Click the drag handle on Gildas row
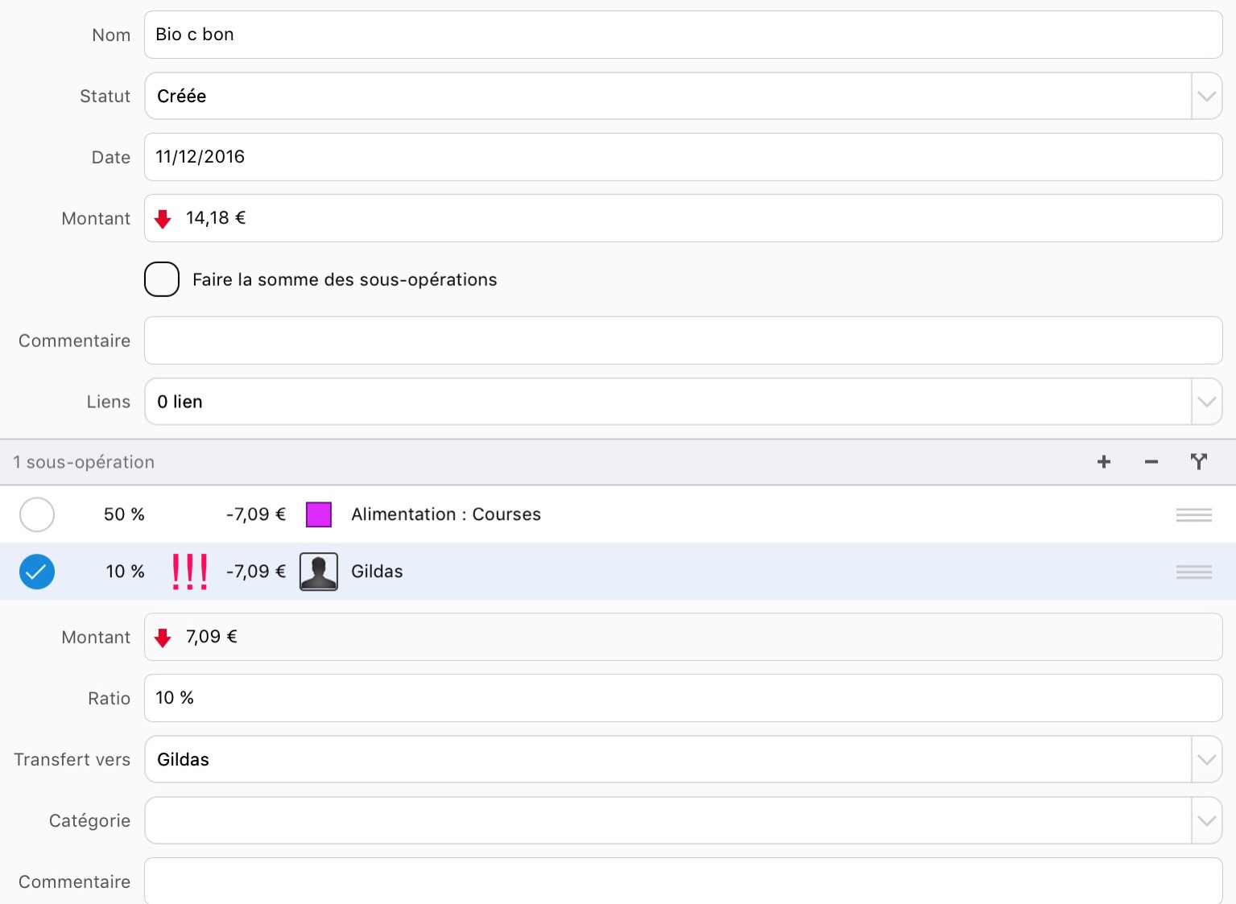The image size is (1236, 904). click(1193, 572)
